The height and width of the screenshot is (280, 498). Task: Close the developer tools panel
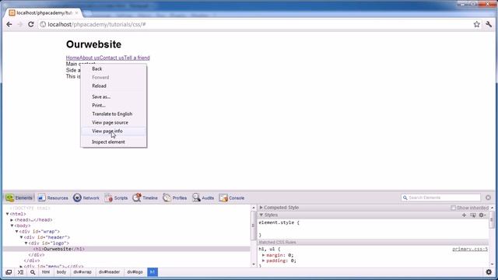488,198
